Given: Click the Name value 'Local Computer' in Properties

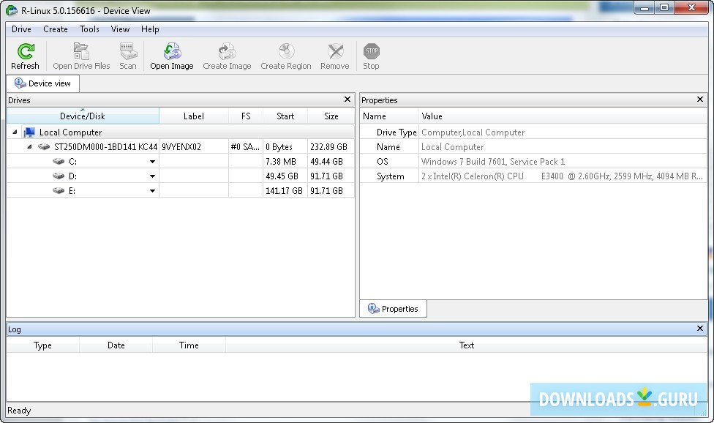Looking at the screenshot, I should pyautogui.click(x=453, y=146).
